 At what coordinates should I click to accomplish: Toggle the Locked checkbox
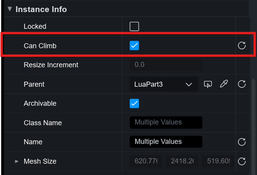pyautogui.click(x=134, y=27)
